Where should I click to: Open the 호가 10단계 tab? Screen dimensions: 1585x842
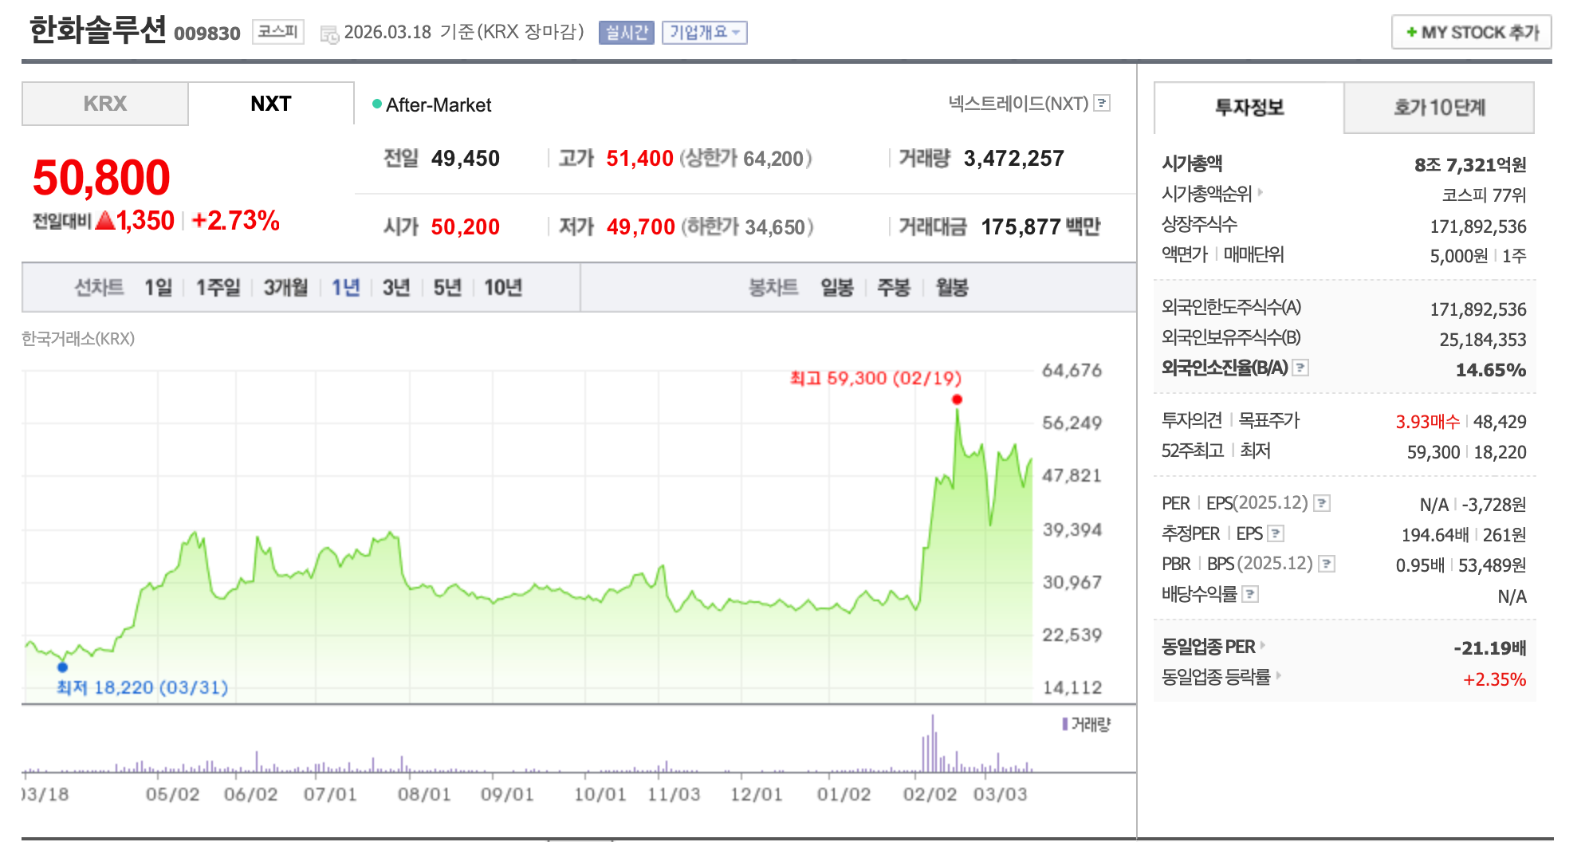tap(1439, 107)
